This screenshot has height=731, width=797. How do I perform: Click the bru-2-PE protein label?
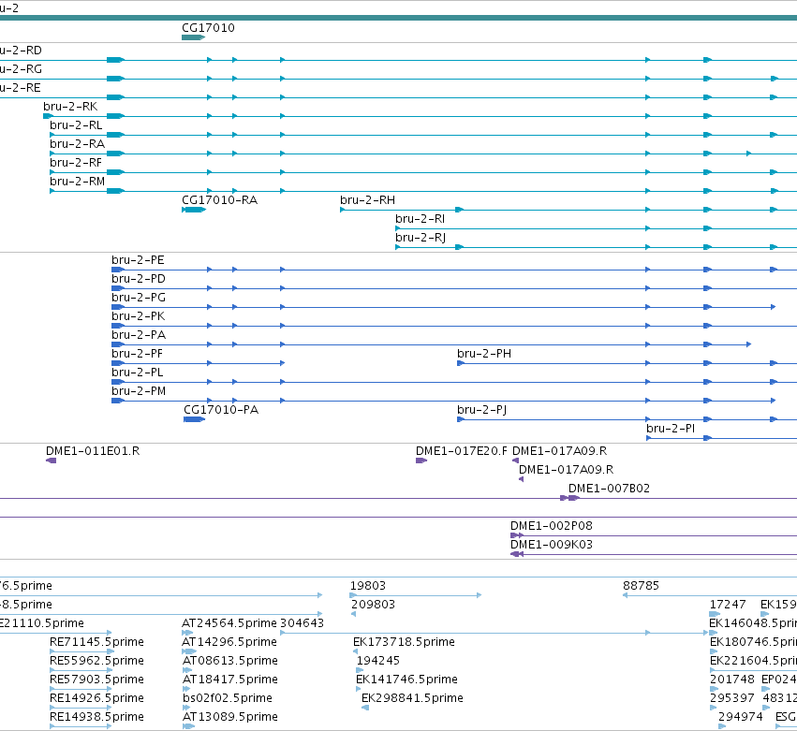click(x=138, y=260)
